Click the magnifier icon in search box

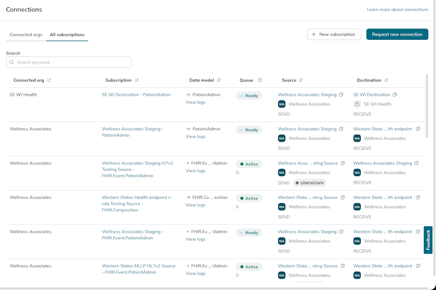(12, 62)
